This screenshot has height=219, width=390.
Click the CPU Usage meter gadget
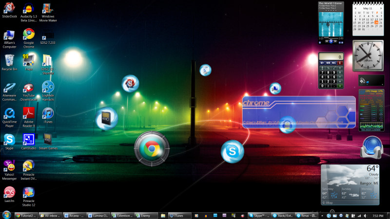coord(371,110)
